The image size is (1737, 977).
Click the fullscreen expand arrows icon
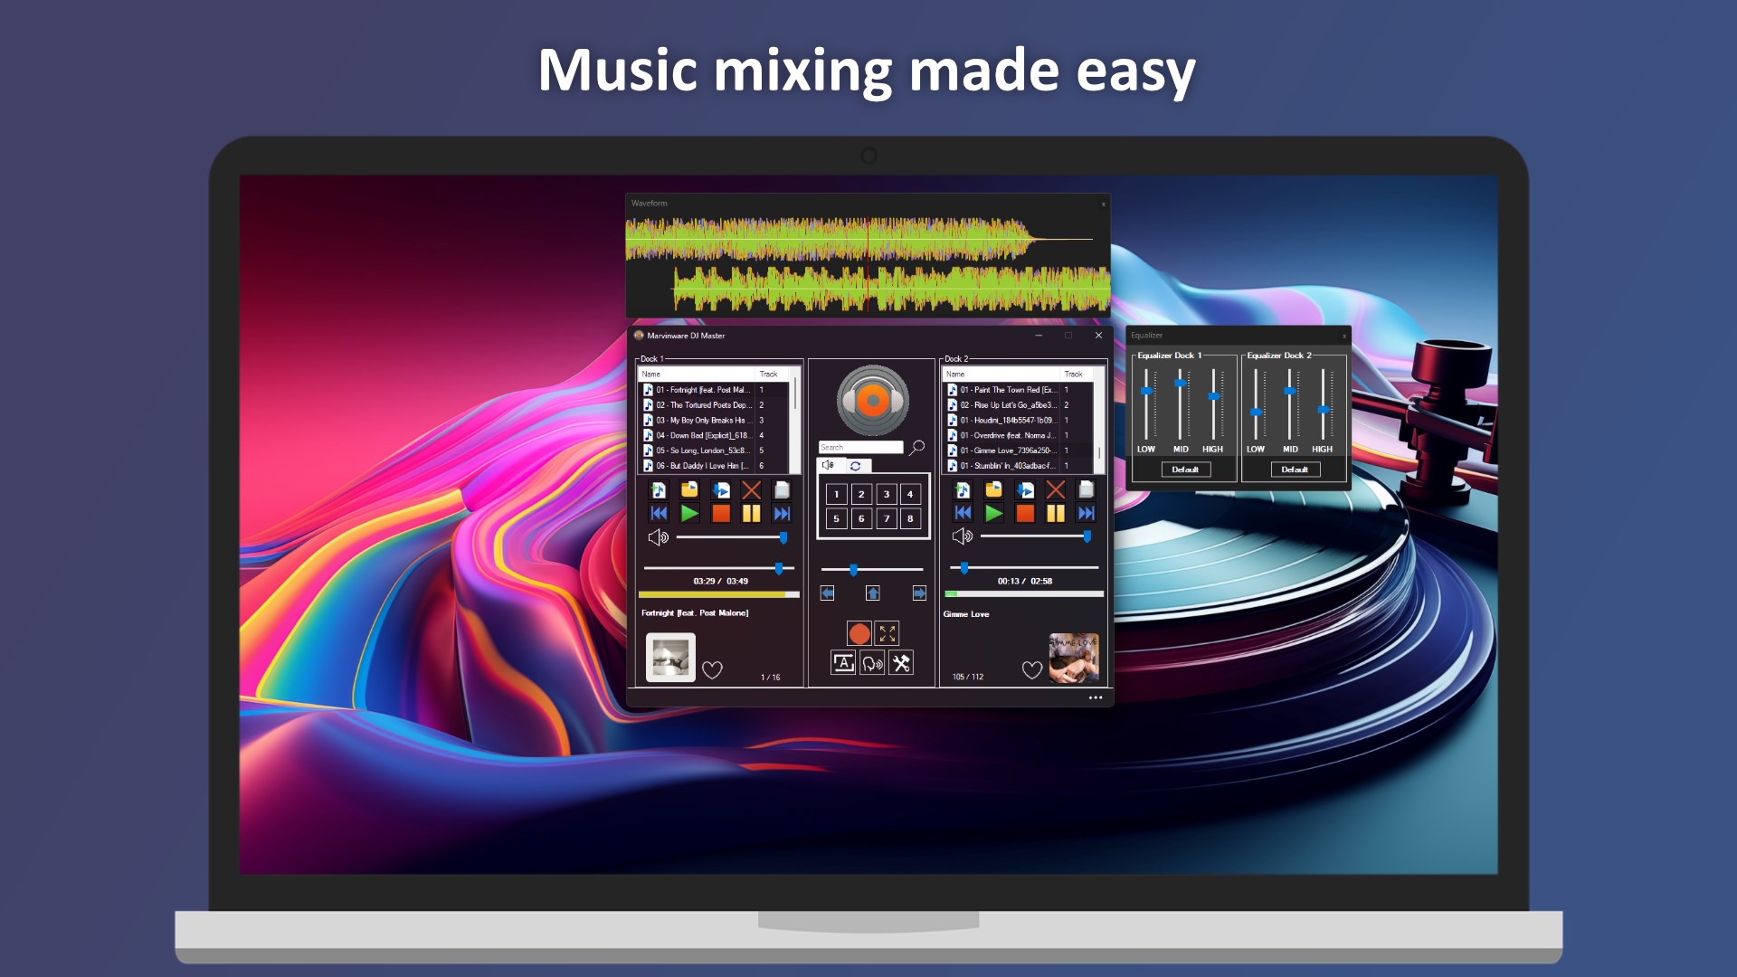[x=887, y=633]
